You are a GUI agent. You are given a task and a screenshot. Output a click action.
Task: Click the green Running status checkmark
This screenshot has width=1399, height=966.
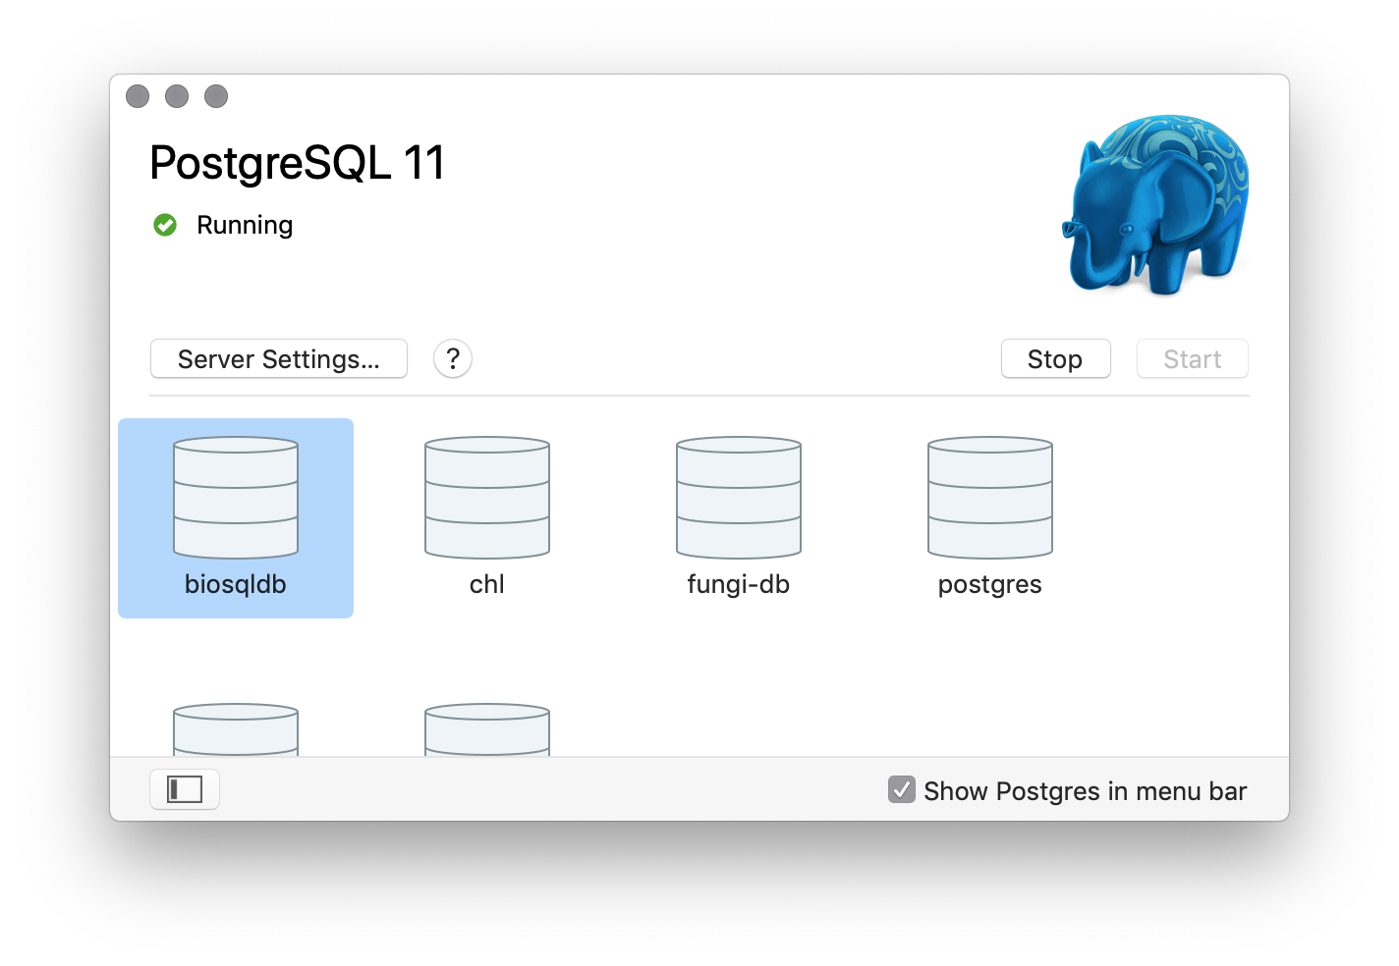pyautogui.click(x=165, y=226)
